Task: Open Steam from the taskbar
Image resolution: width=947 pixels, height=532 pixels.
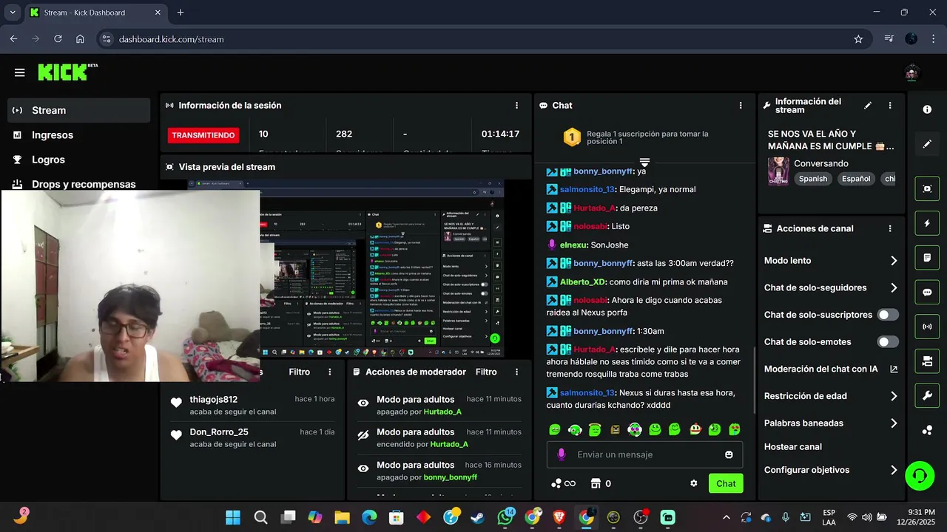Action: 478,518
